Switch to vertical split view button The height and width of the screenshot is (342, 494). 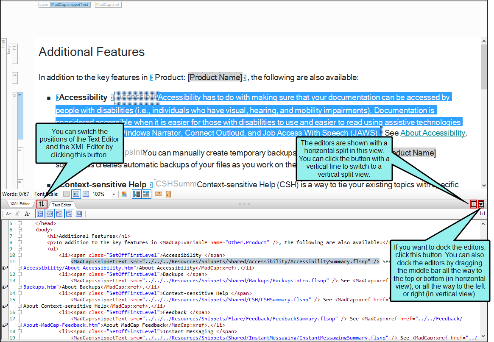pyautogui.click(x=473, y=204)
